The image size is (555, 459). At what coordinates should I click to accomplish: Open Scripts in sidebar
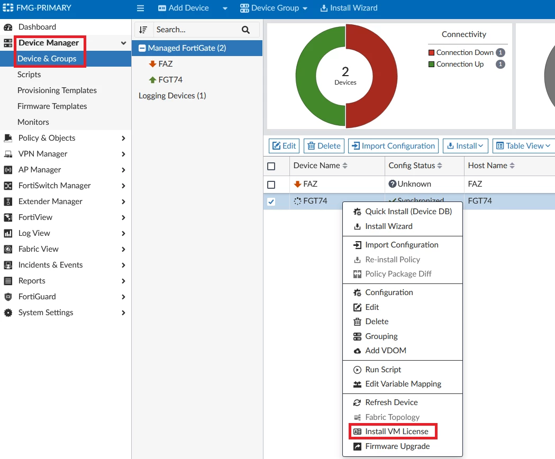point(29,75)
